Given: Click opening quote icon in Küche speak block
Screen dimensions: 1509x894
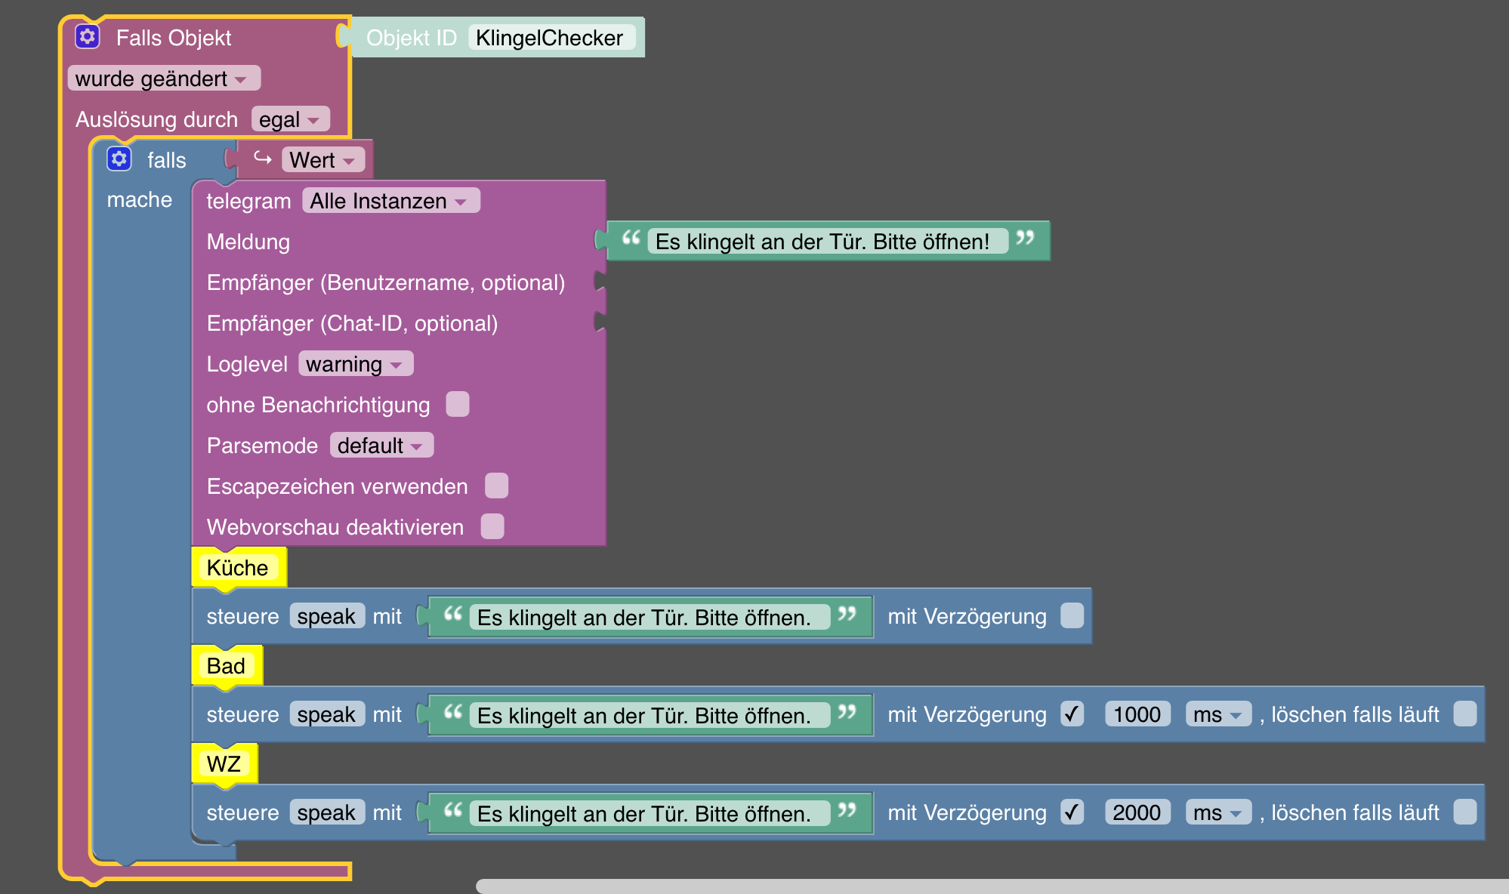Looking at the screenshot, I should (x=452, y=614).
